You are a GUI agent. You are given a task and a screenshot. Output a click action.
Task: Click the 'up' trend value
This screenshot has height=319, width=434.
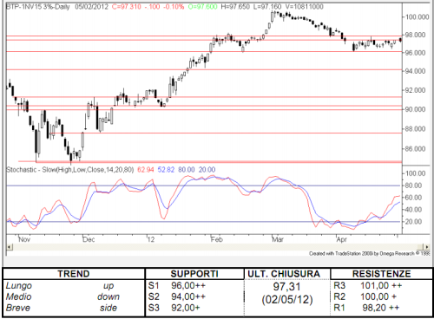[x=108, y=286]
